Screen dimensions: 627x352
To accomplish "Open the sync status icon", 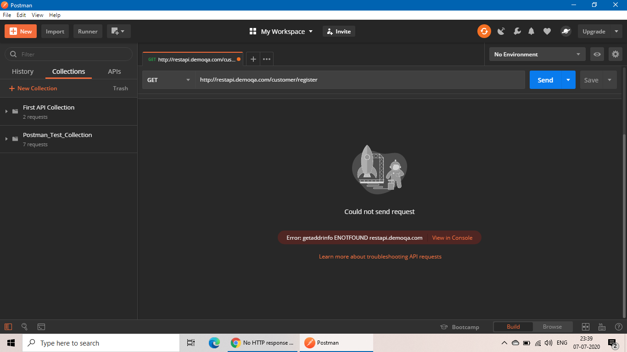I will coord(484,31).
